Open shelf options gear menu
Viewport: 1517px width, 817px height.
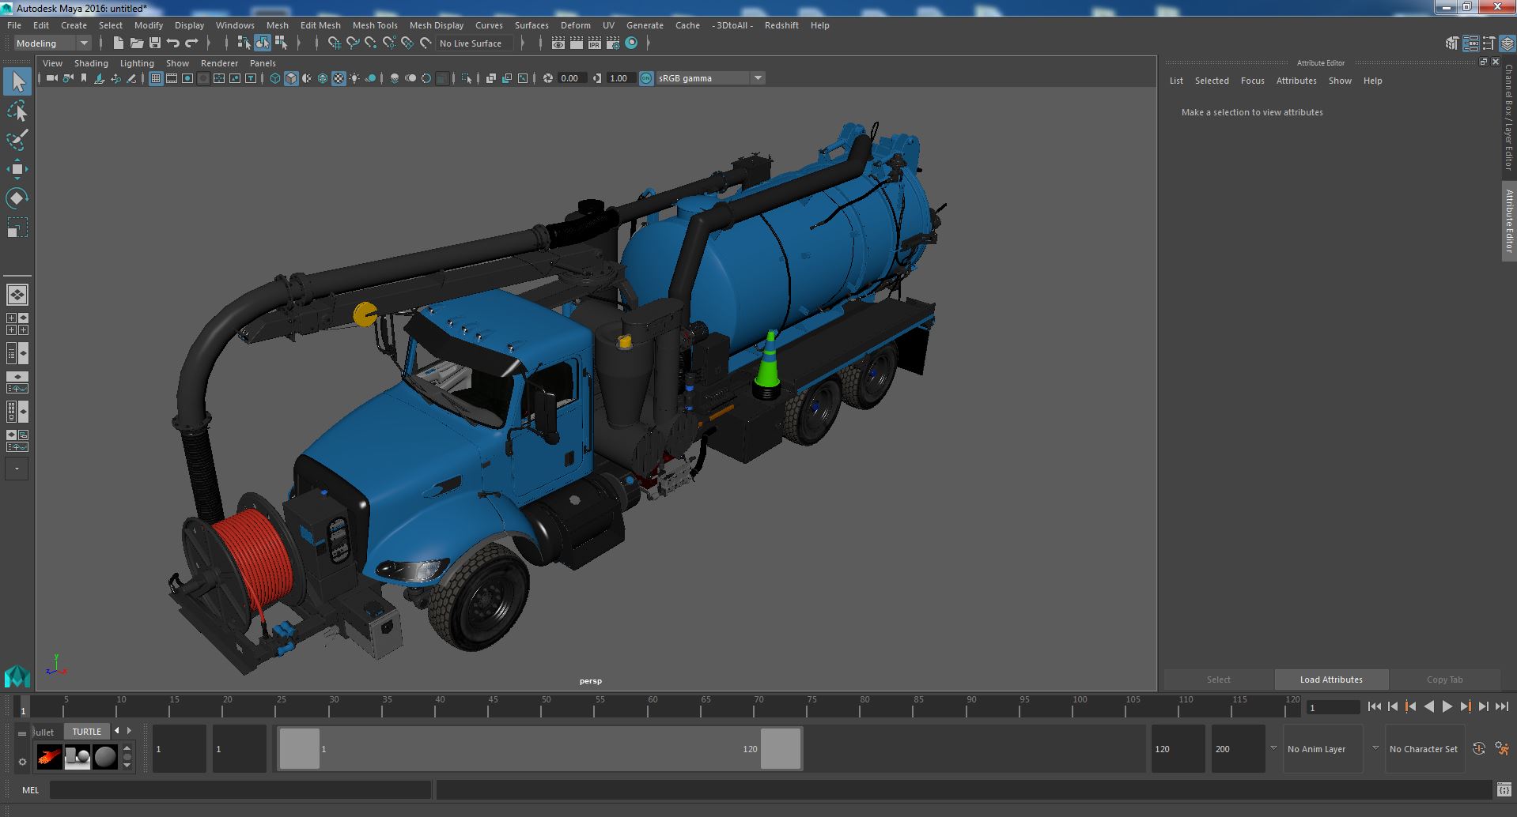(22, 762)
